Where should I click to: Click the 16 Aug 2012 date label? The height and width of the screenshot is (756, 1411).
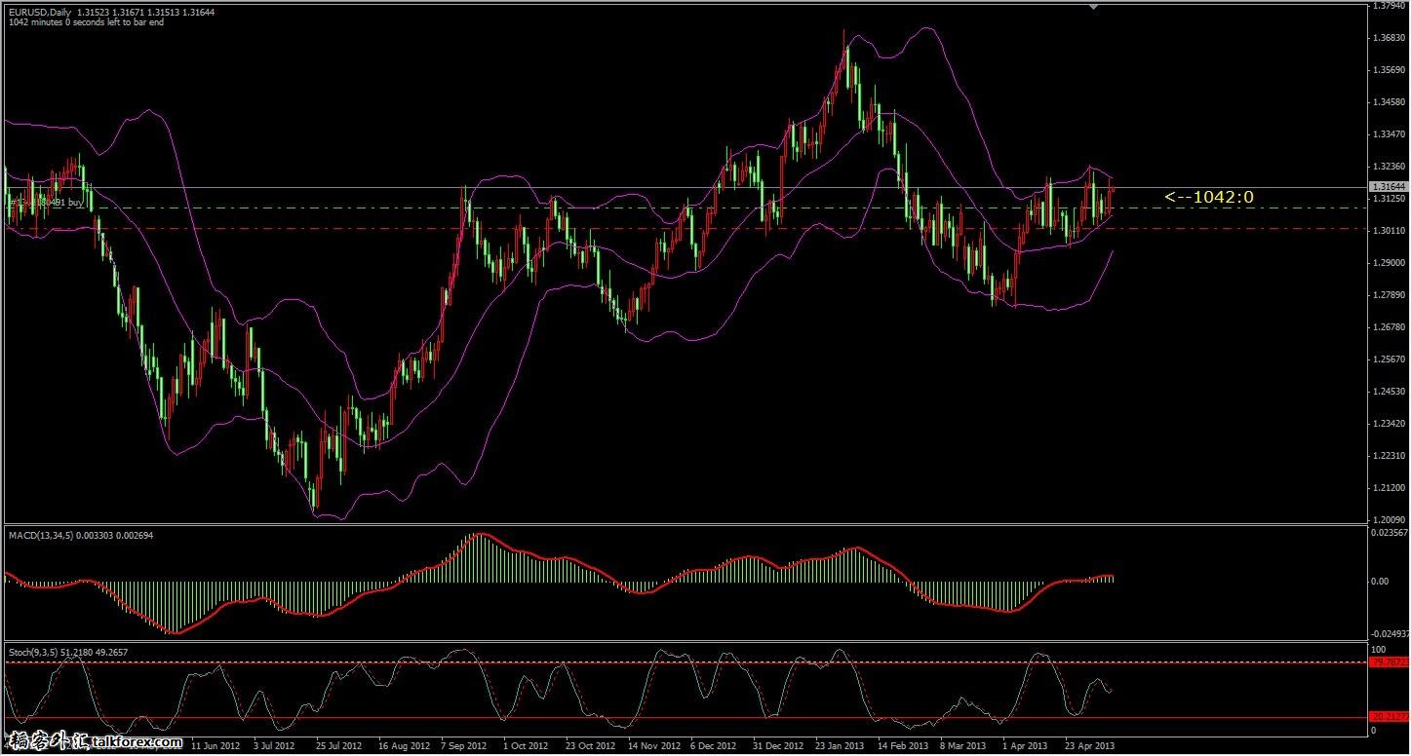(404, 746)
